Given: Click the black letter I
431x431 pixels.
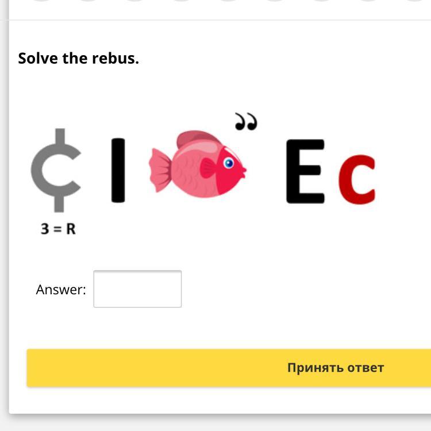Looking at the screenshot, I should pos(118,170).
